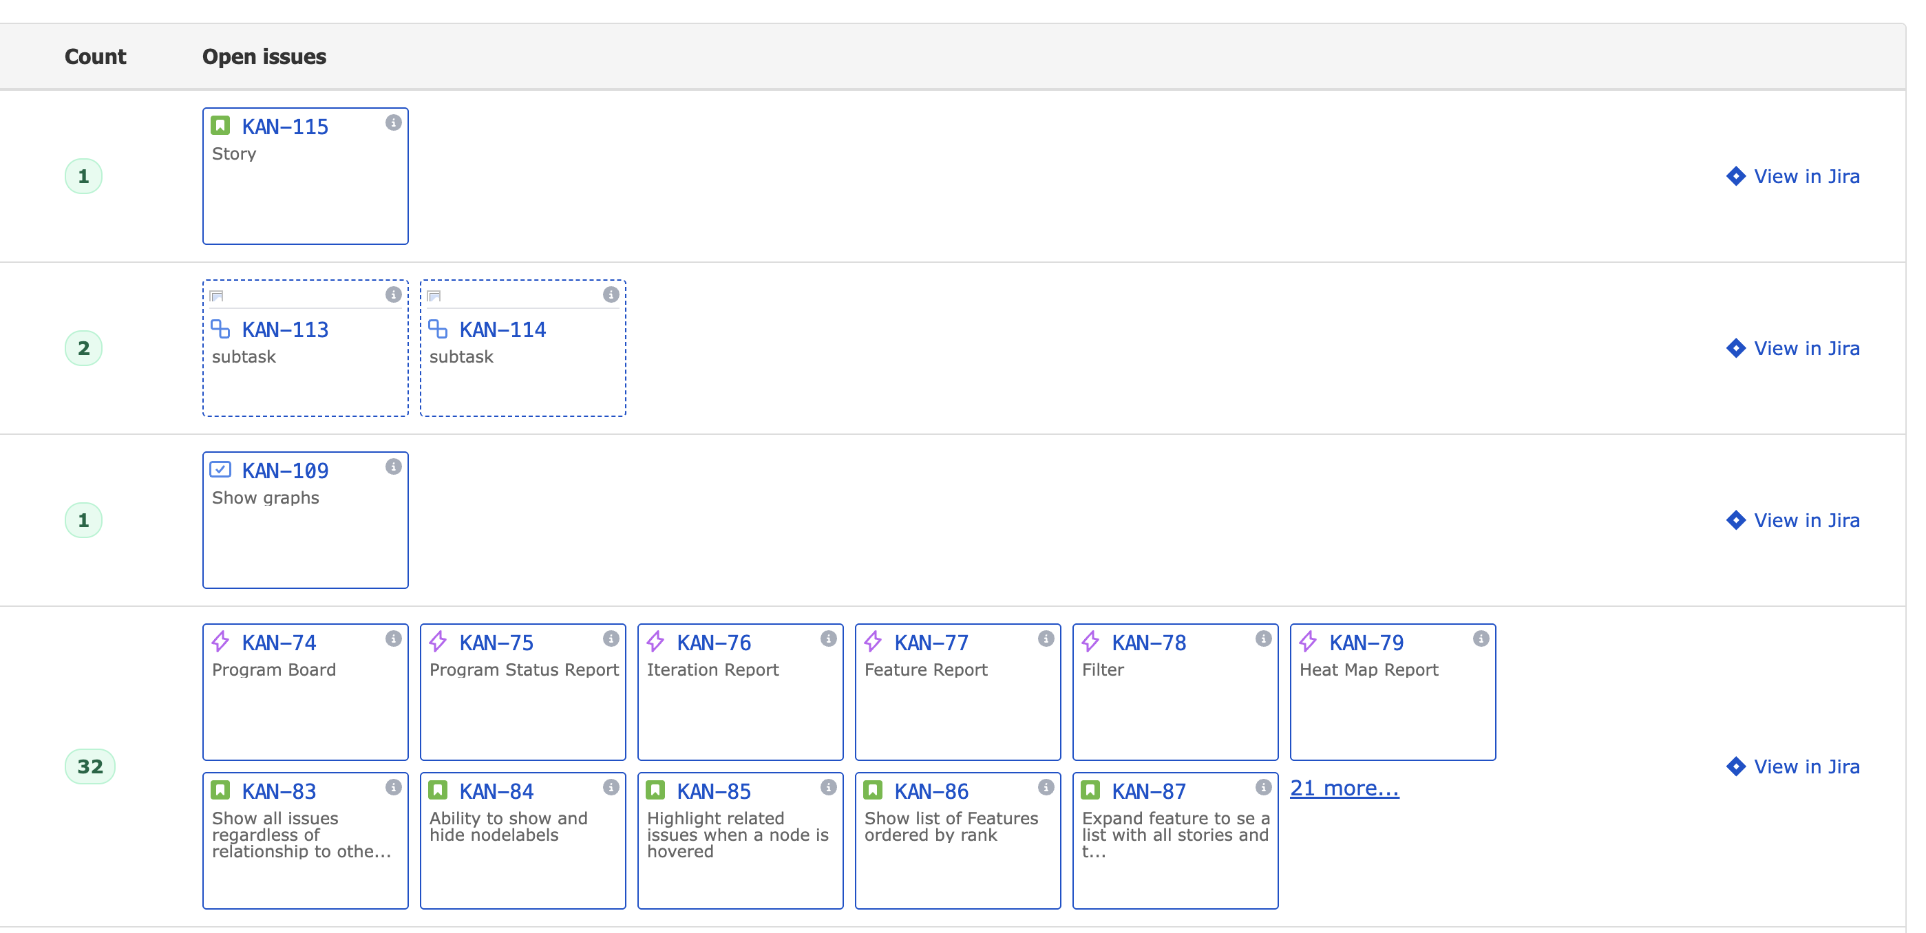Open the KAN-76 Iteration Report link
The height and width of the screenshot is (933, 1926).
[713, 643]
